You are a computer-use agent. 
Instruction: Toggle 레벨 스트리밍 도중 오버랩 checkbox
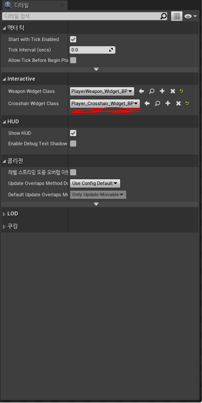click(x=73, y=172)
